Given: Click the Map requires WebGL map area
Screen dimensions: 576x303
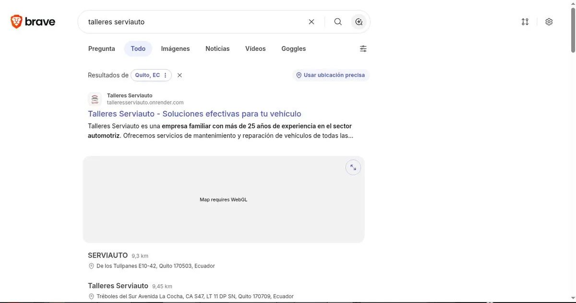Looking at the screenshot, I should coord(224,199).
